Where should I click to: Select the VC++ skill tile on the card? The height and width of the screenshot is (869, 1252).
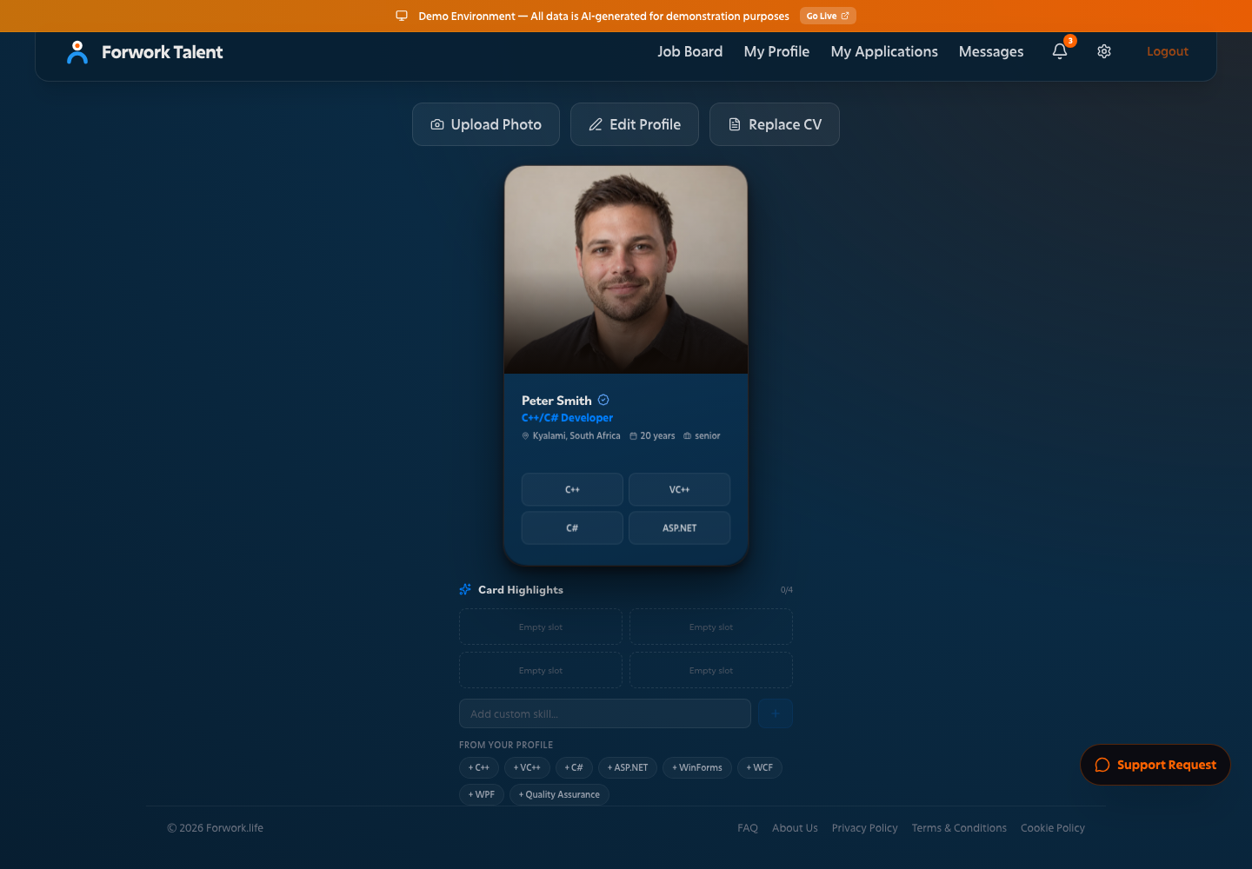679,489
